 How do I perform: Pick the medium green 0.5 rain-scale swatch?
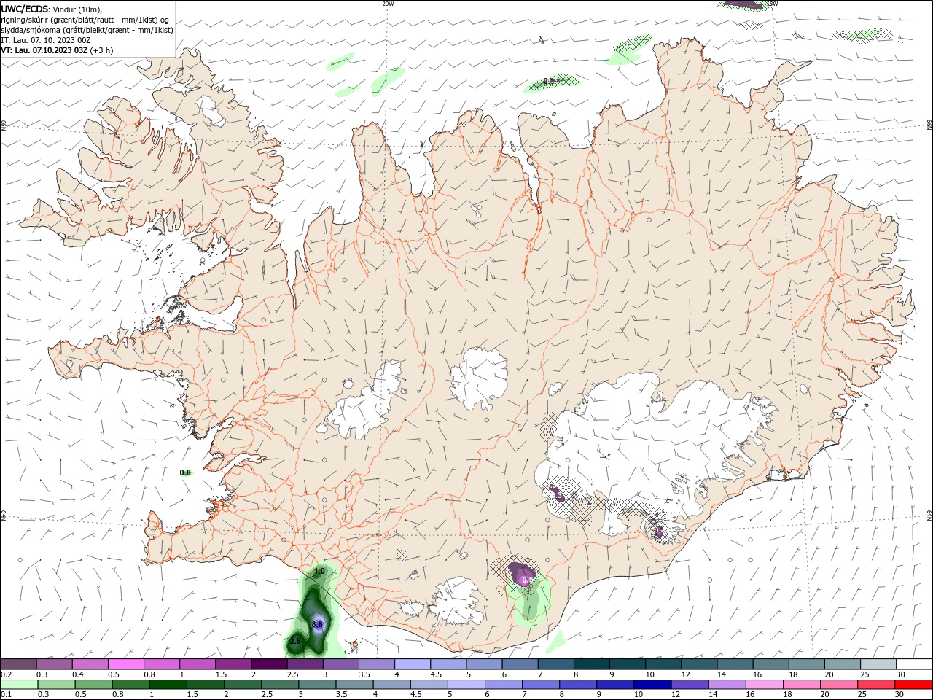pyautogui.click(x=94, y=685)
